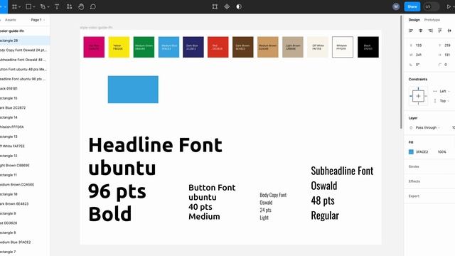Click the Present play icon
Screen dimensions: 455x256
[449, 6]
